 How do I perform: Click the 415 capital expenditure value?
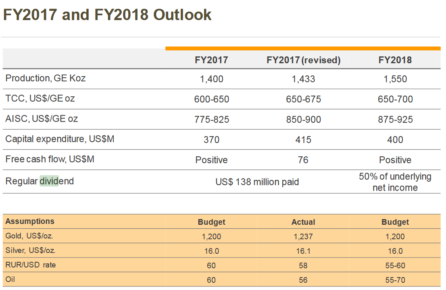(303, 140)
